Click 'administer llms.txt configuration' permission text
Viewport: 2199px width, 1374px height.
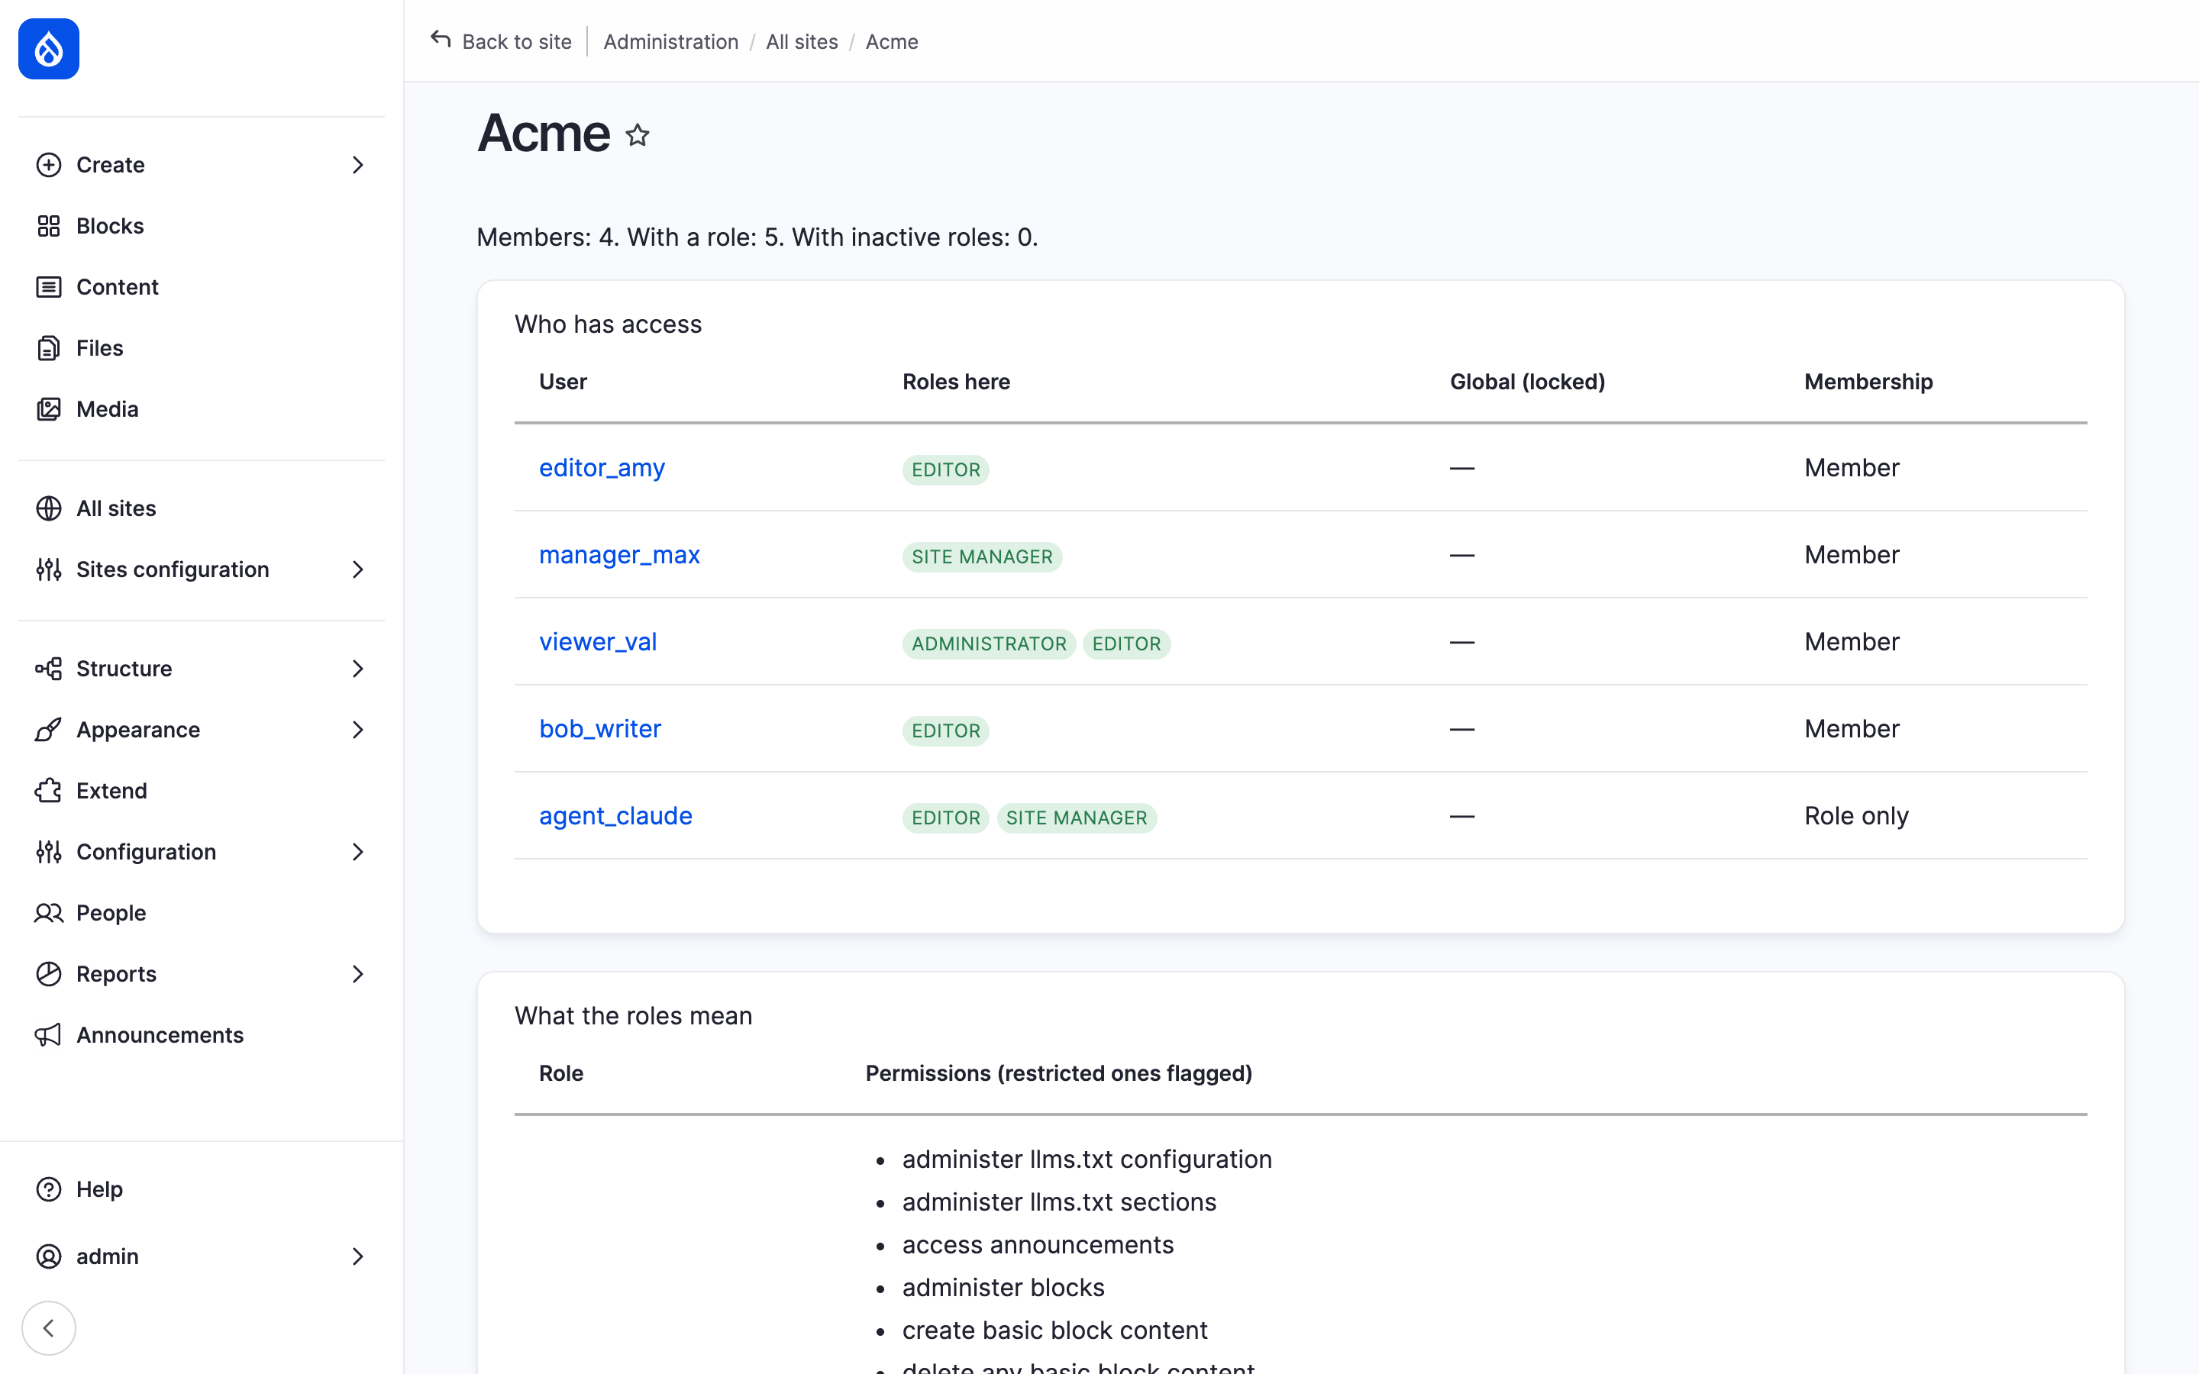click(1087, 1159)
